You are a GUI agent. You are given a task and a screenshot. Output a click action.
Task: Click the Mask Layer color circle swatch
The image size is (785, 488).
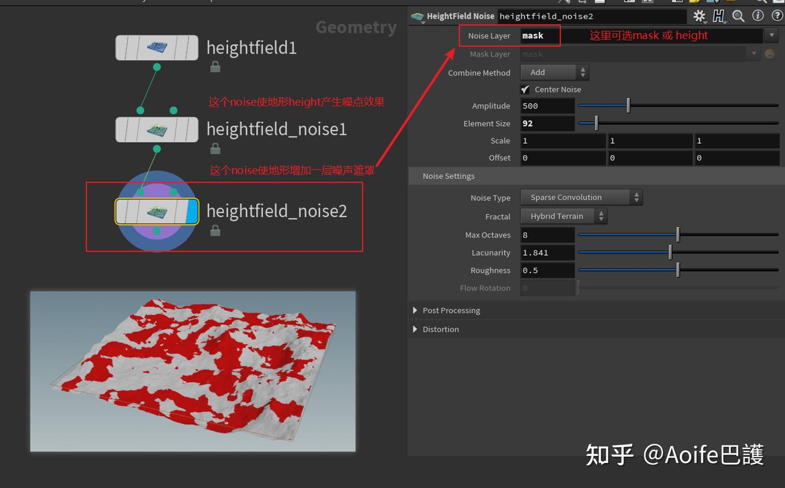click(x=769, y=54)
